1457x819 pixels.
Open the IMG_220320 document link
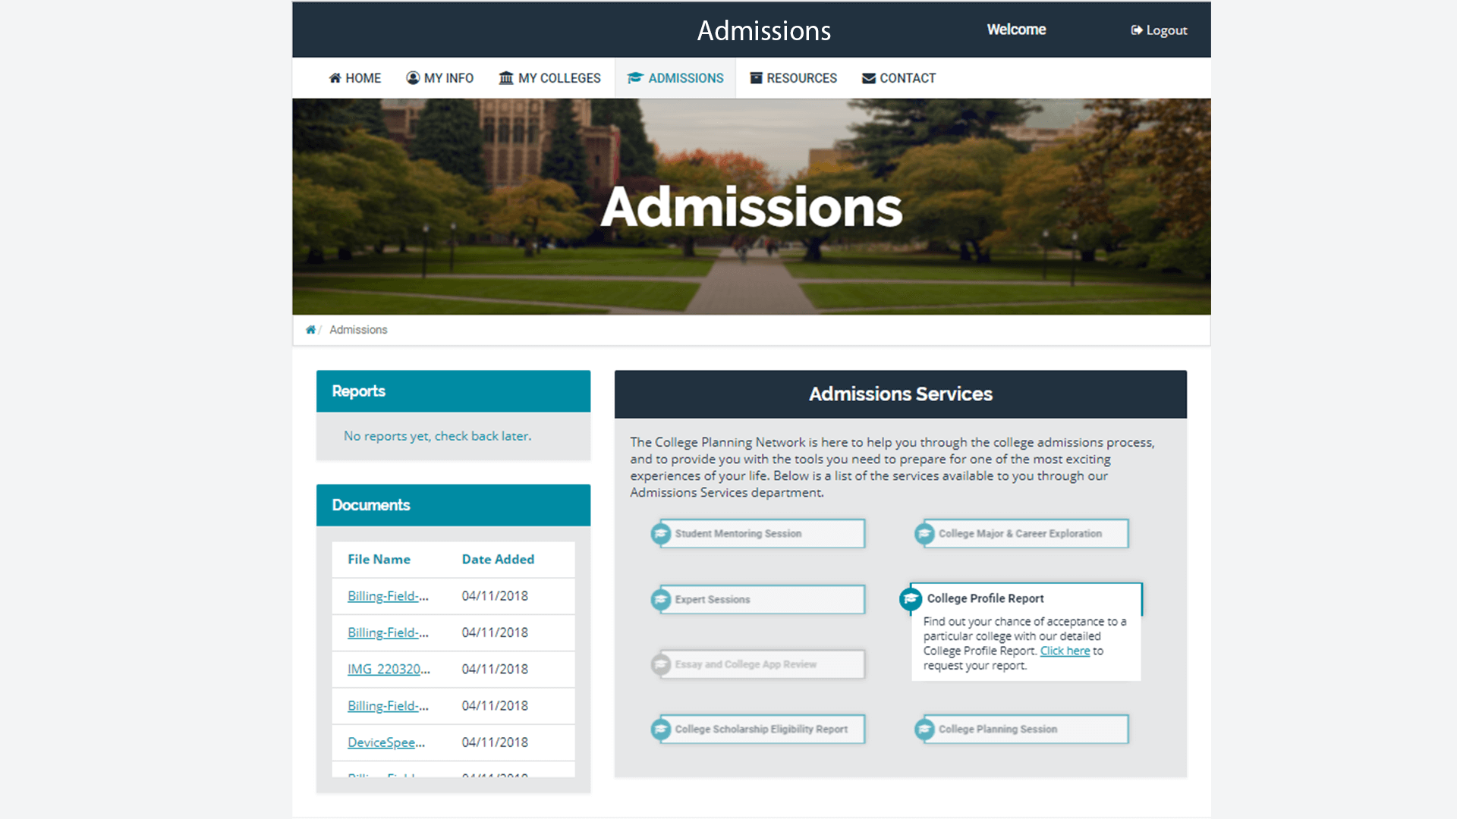click(x=389, y=669)
